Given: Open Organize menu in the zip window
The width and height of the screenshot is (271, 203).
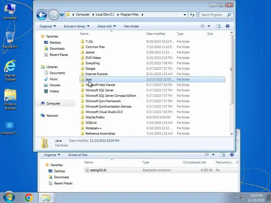Looking at the screenshot, I should point(52,155).
